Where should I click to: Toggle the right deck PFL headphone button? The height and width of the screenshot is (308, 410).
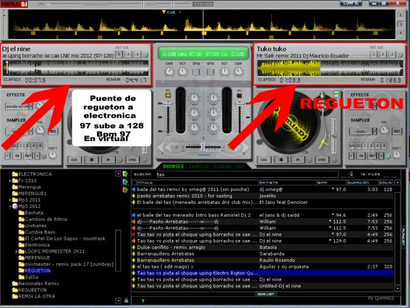(x=239, y=95)
